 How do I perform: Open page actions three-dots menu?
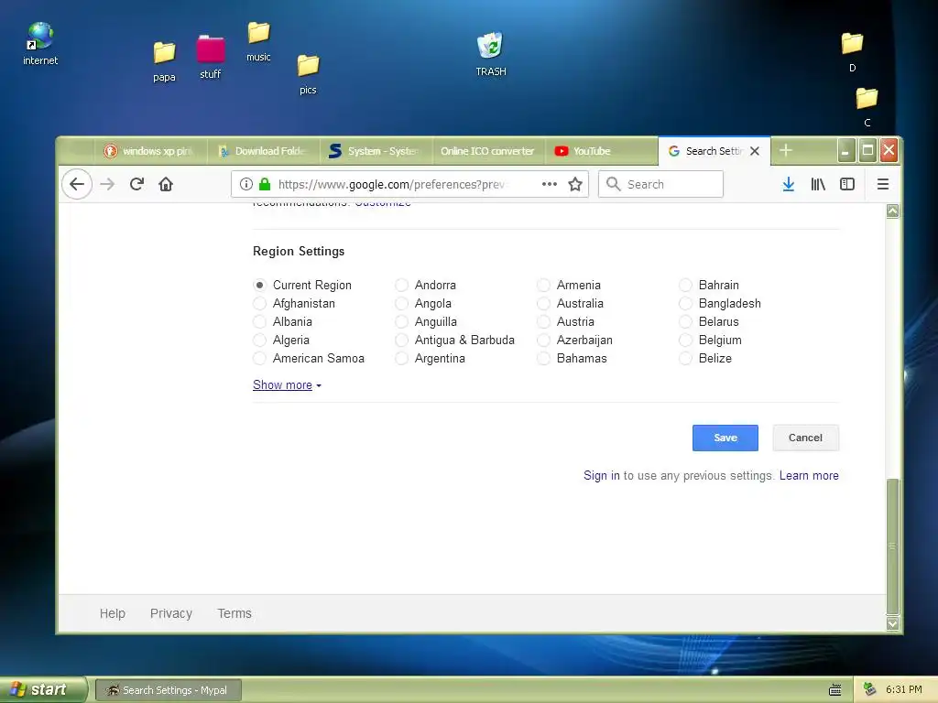coord(550,184)
